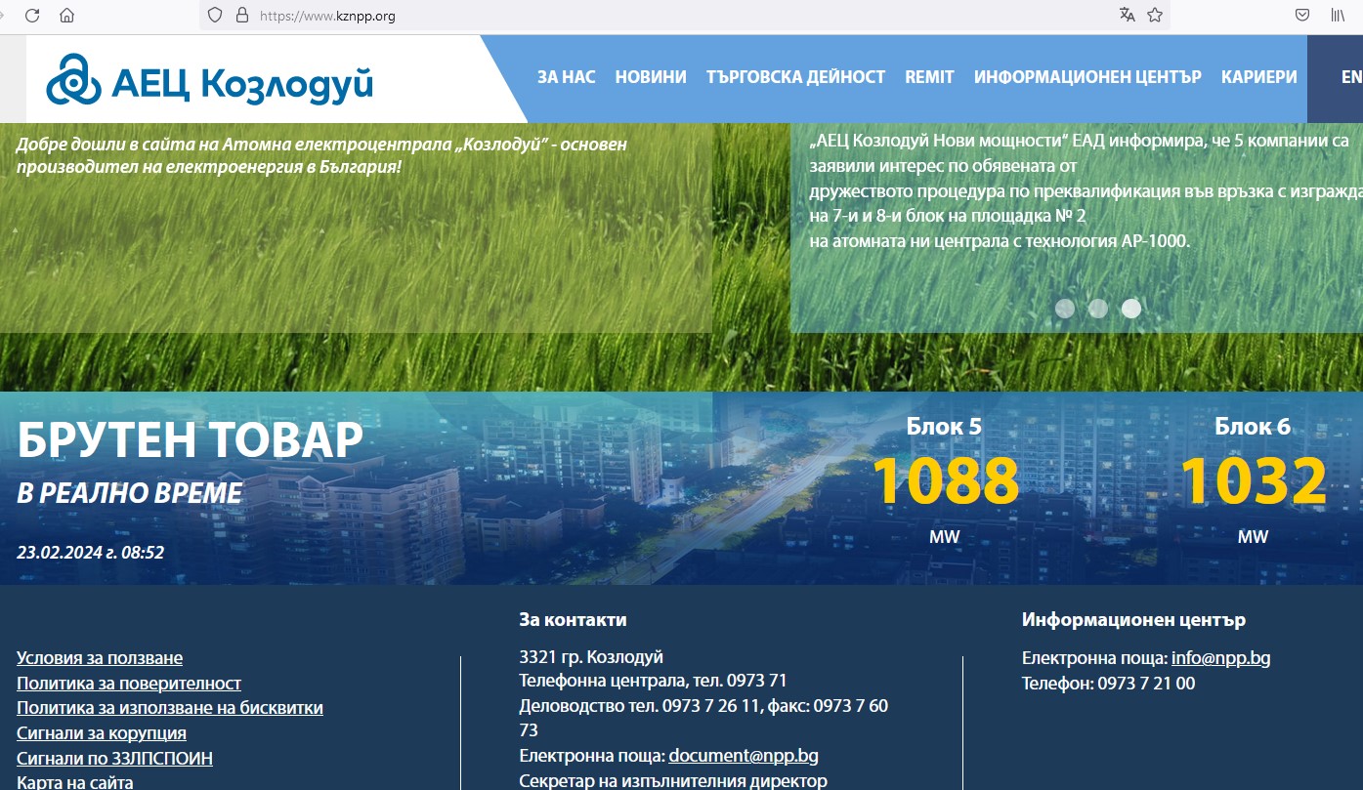Click the site security padlock icon
The height and width of the screenshot is (790, 1363).
[241, 16]
